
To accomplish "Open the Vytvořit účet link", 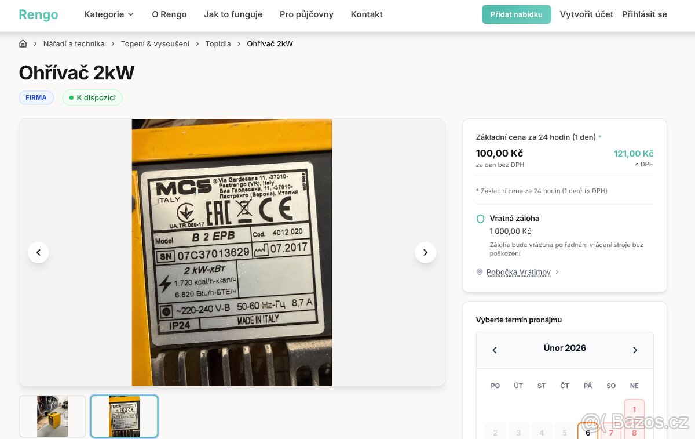I will [x=586, y=14].
